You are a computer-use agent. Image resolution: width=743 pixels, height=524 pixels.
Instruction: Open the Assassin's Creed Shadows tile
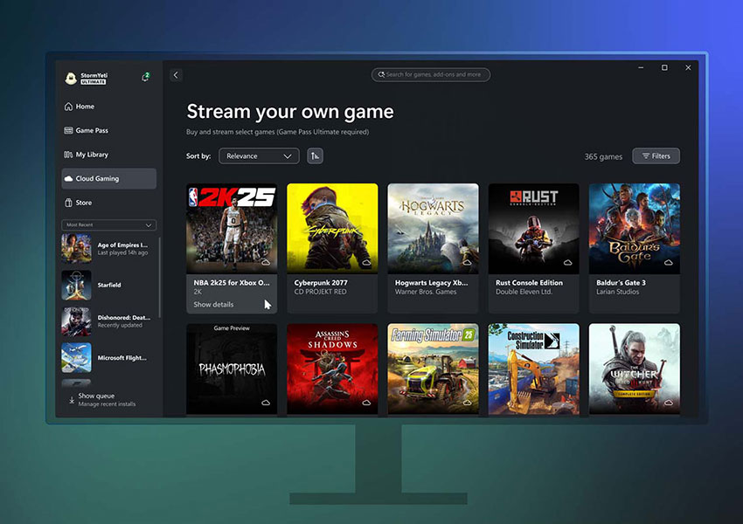pos(332,369)
